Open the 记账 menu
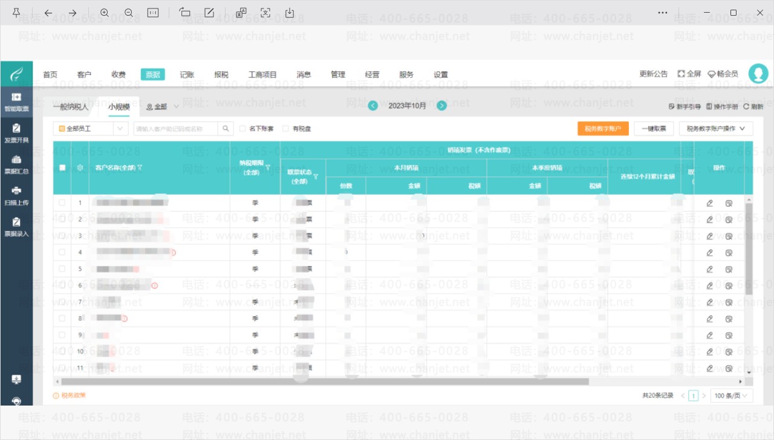This screenshot has width=774, height=440. (x=187, y=75)
